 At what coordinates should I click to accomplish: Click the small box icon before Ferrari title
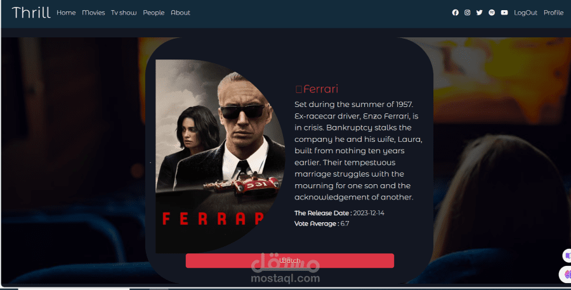click(x=299, y=89)
